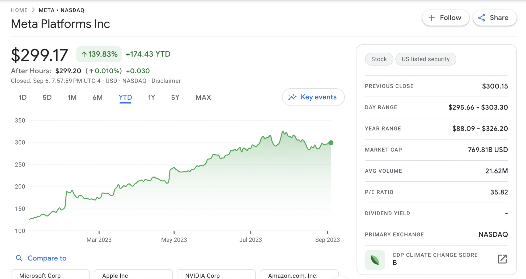
Task: Compare Meta to NVIDIA Corp
Action: pos(216,275)
